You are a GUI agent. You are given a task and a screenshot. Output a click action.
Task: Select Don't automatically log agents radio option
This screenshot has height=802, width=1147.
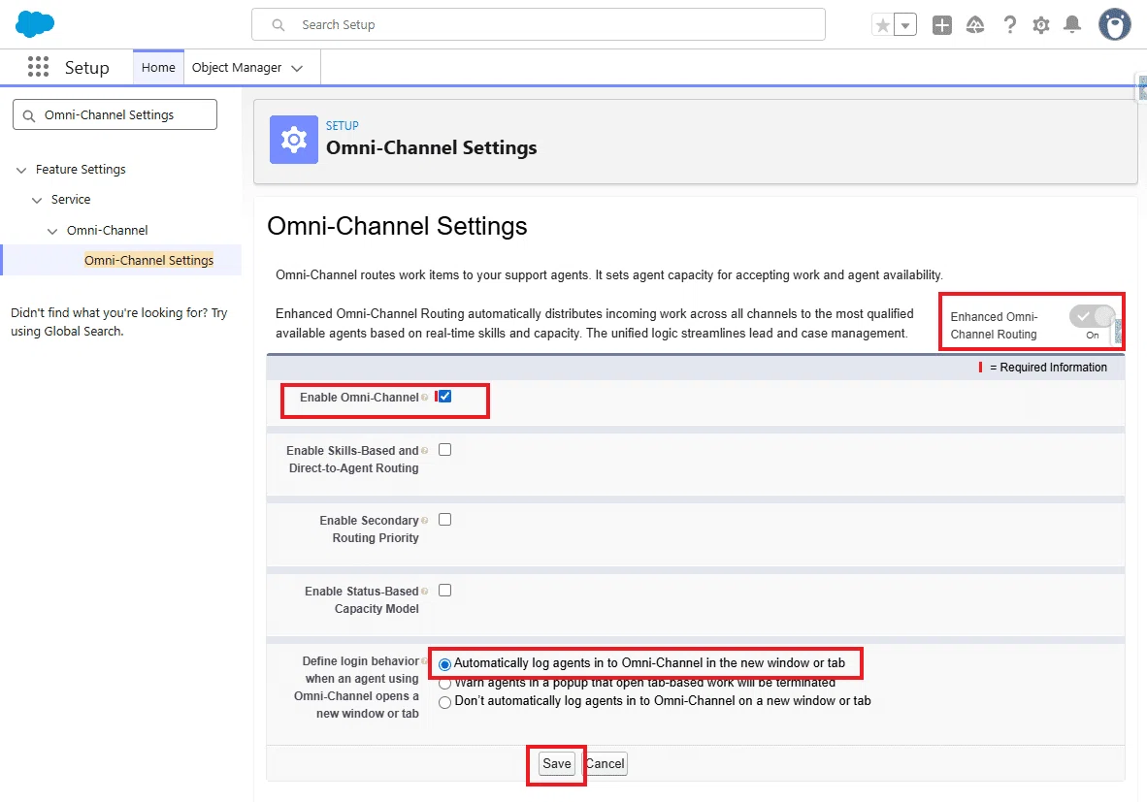point(444,702)
